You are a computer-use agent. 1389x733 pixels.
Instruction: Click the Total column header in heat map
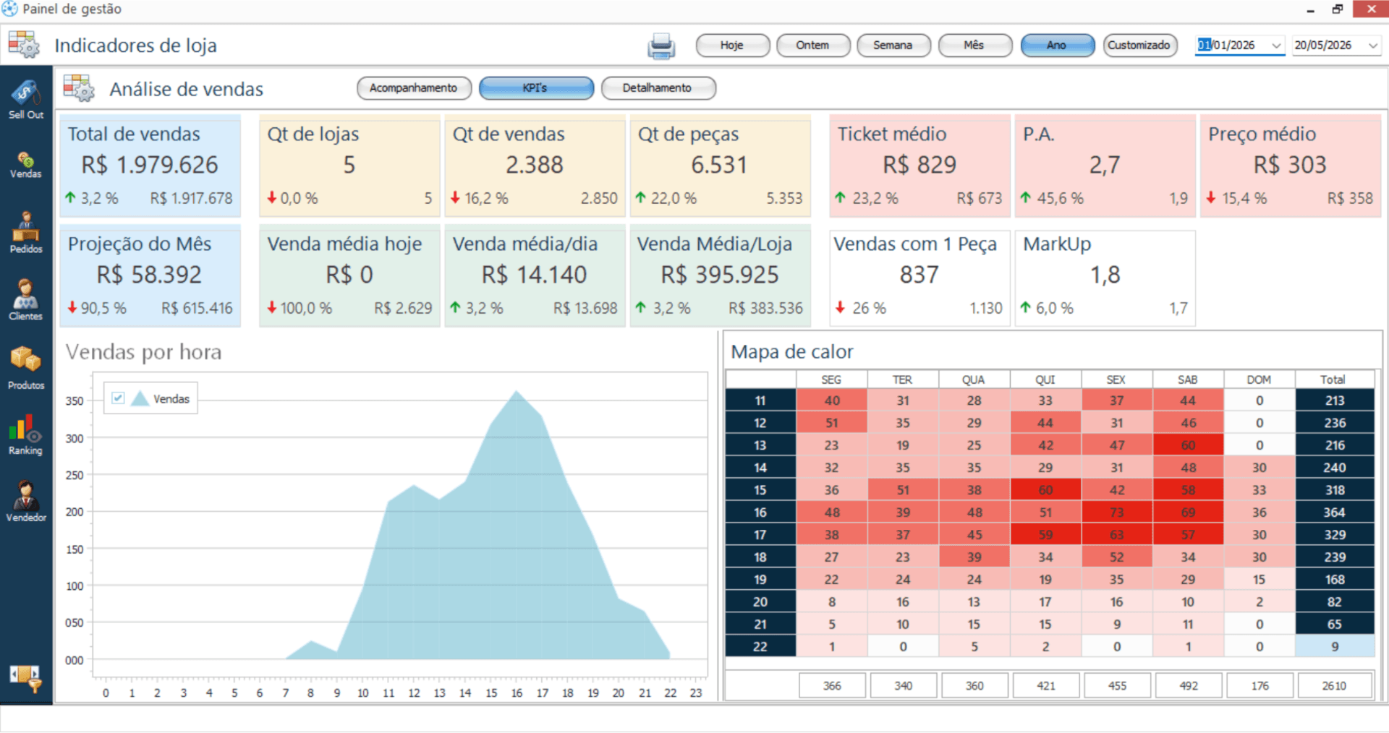pyautogui.click(x=1333, y=380)
